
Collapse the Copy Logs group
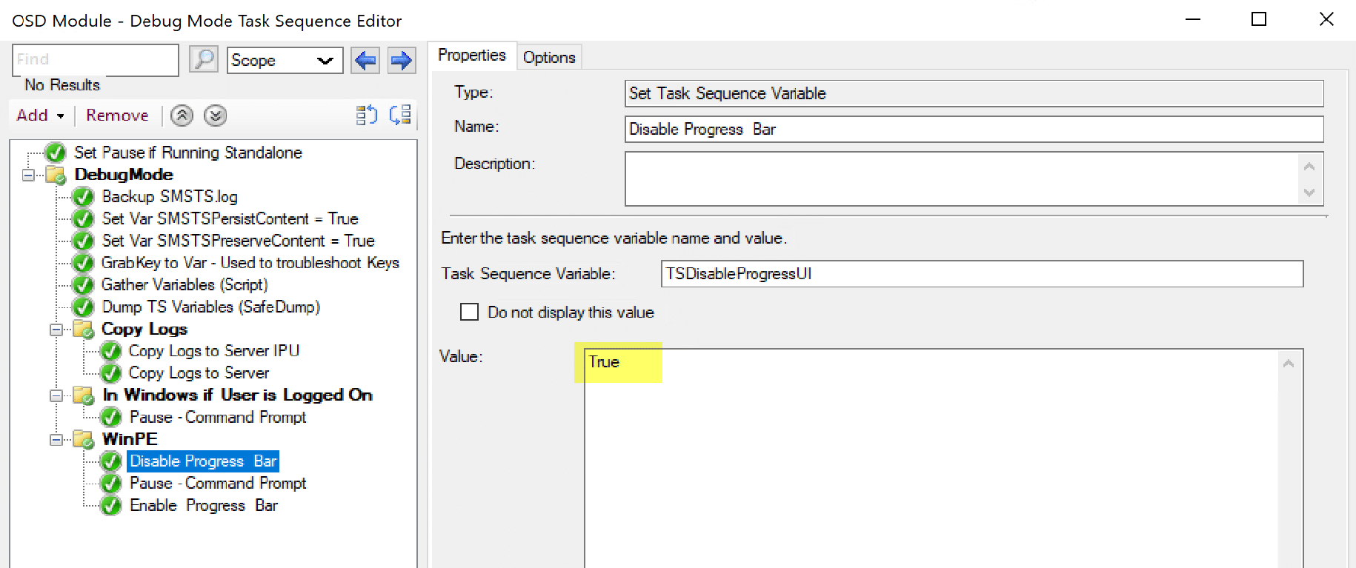pos(56,330)
